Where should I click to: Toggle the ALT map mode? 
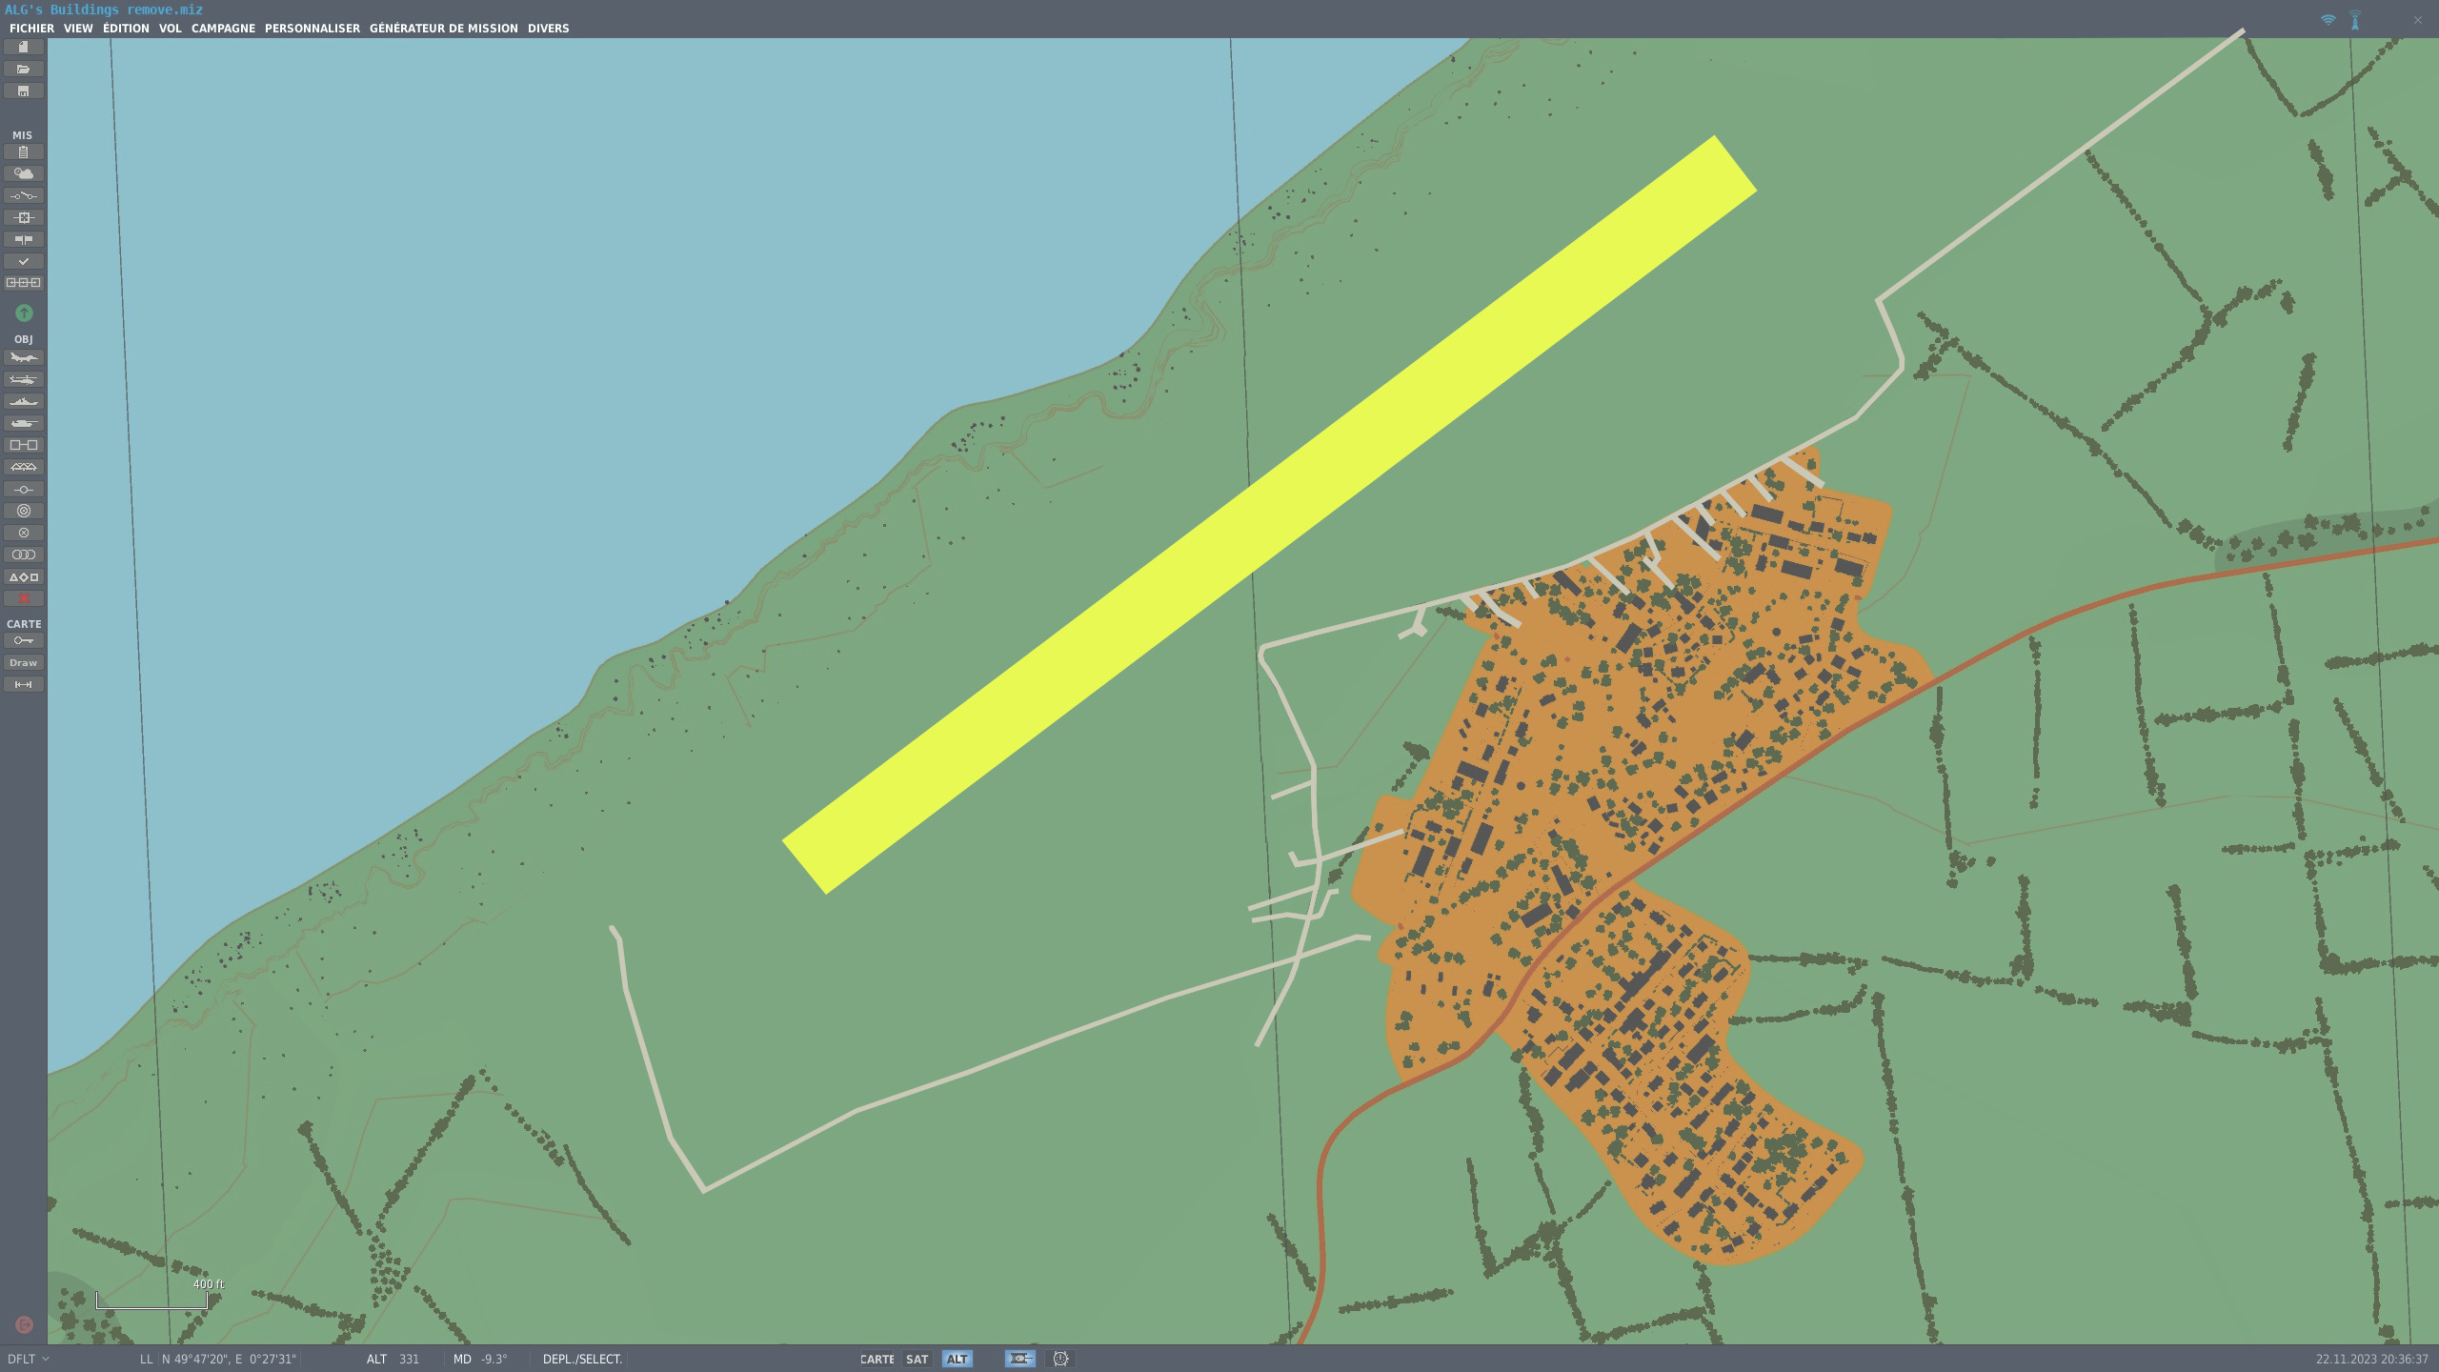click(x=957, y=1360)
